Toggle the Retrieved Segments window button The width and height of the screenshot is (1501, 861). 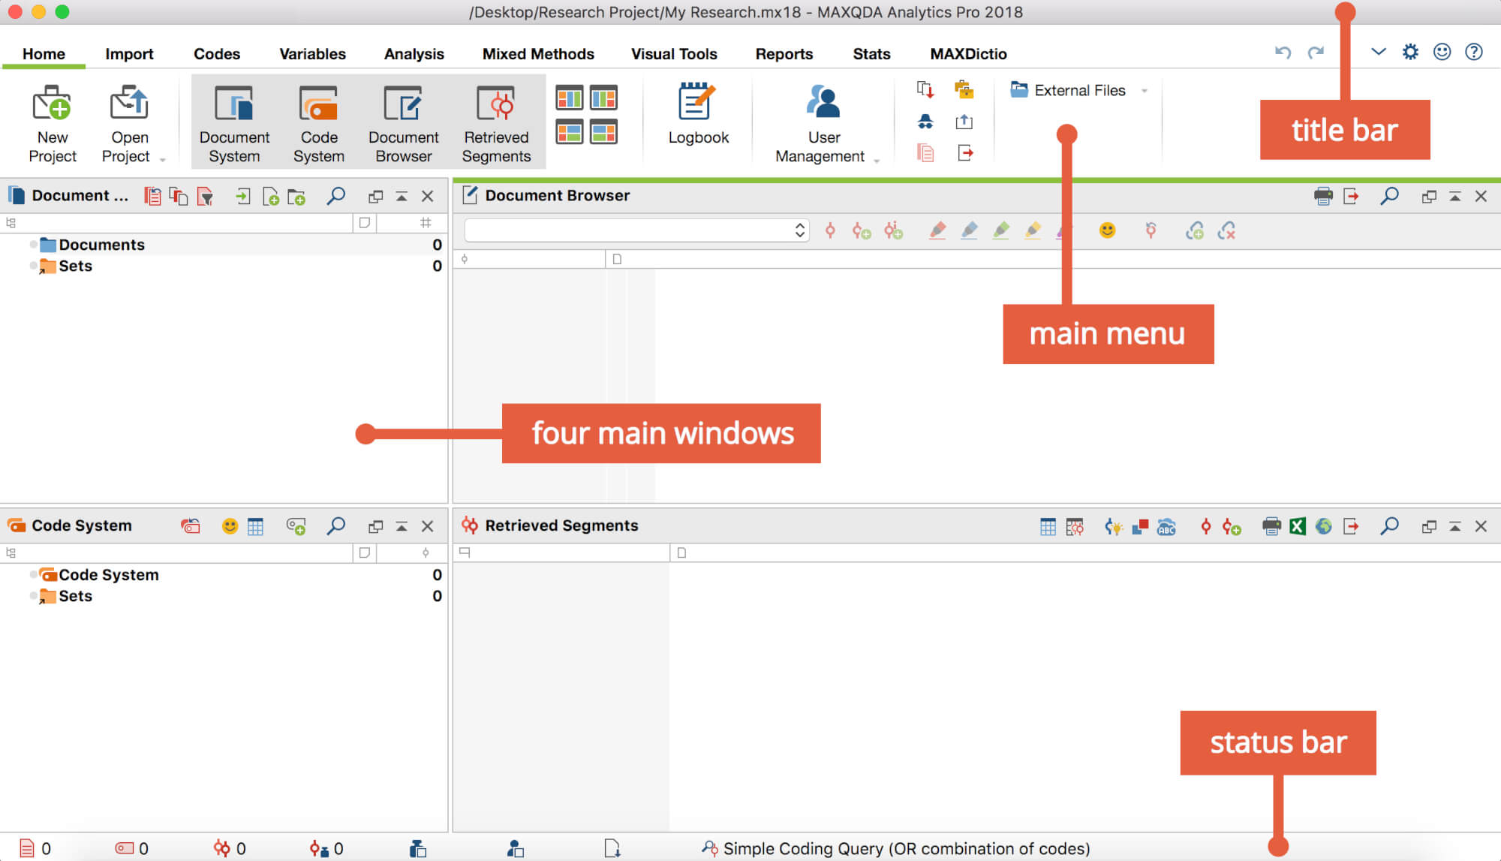(496, 122)
